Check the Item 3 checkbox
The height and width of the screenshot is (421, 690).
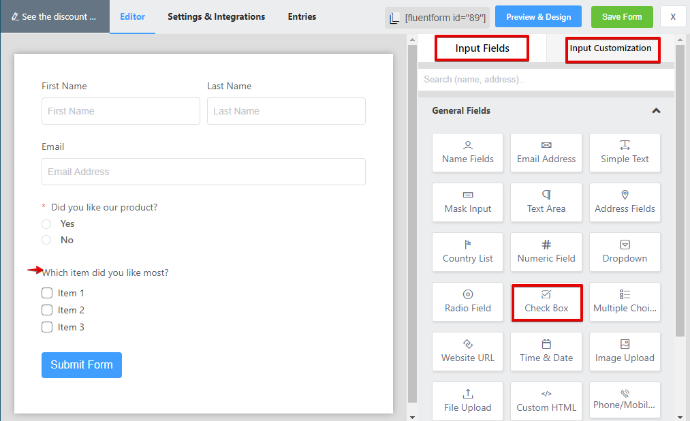pyautogui.click(x=46, y=327)
